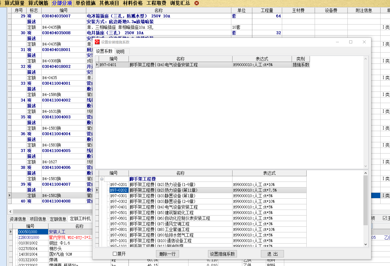Click the 类别 column header

point(300,59)
